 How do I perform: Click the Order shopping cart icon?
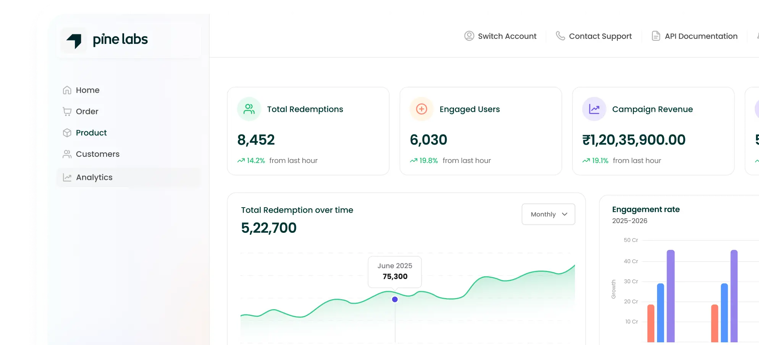67,111
